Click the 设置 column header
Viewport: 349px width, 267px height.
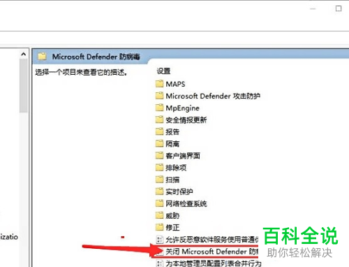(x=163, y=71)
